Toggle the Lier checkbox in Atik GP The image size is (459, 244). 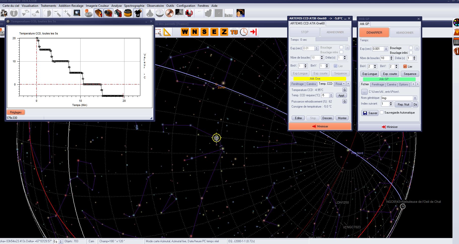point(405,66)
